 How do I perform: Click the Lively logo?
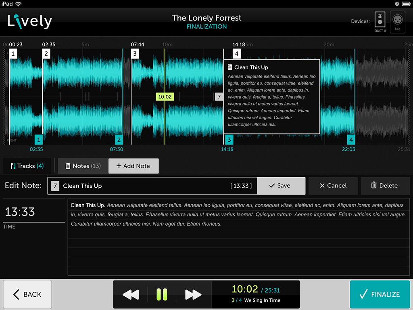(30, 21)
